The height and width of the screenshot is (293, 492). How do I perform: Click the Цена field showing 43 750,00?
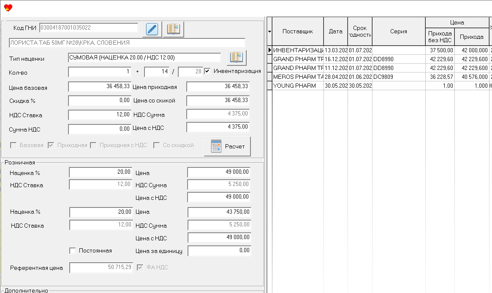pyautogui.click(x=219, y=212)
